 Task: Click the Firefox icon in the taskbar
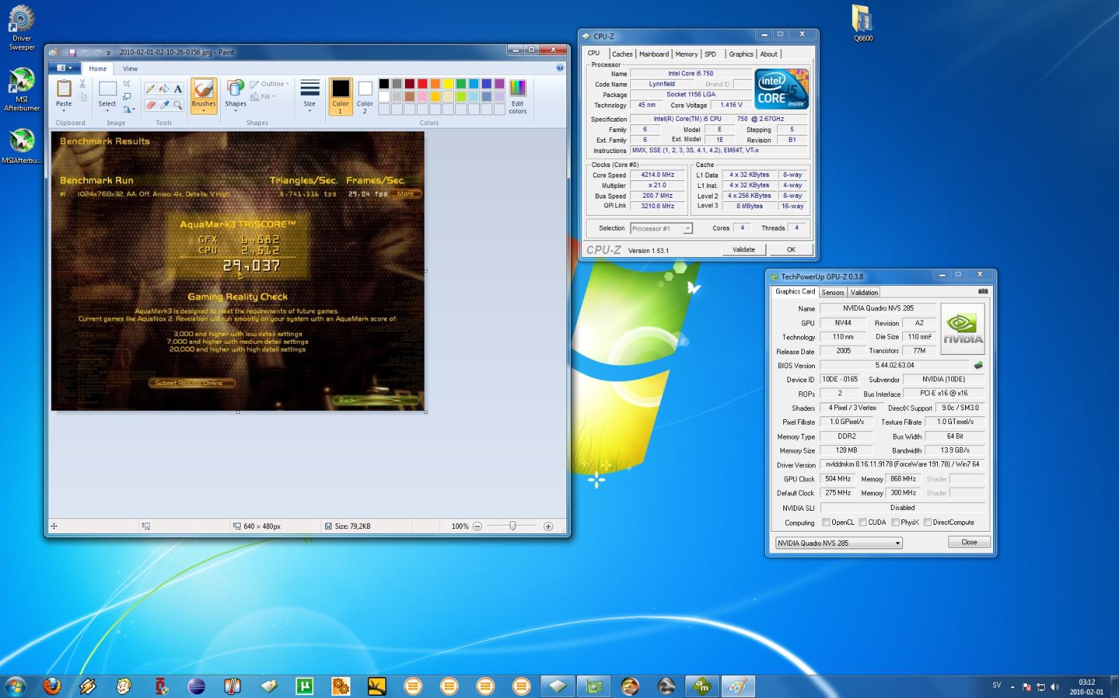coord(52,686)
